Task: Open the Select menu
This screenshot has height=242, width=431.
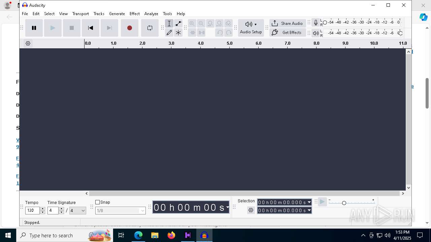Action: pos(49,14)
